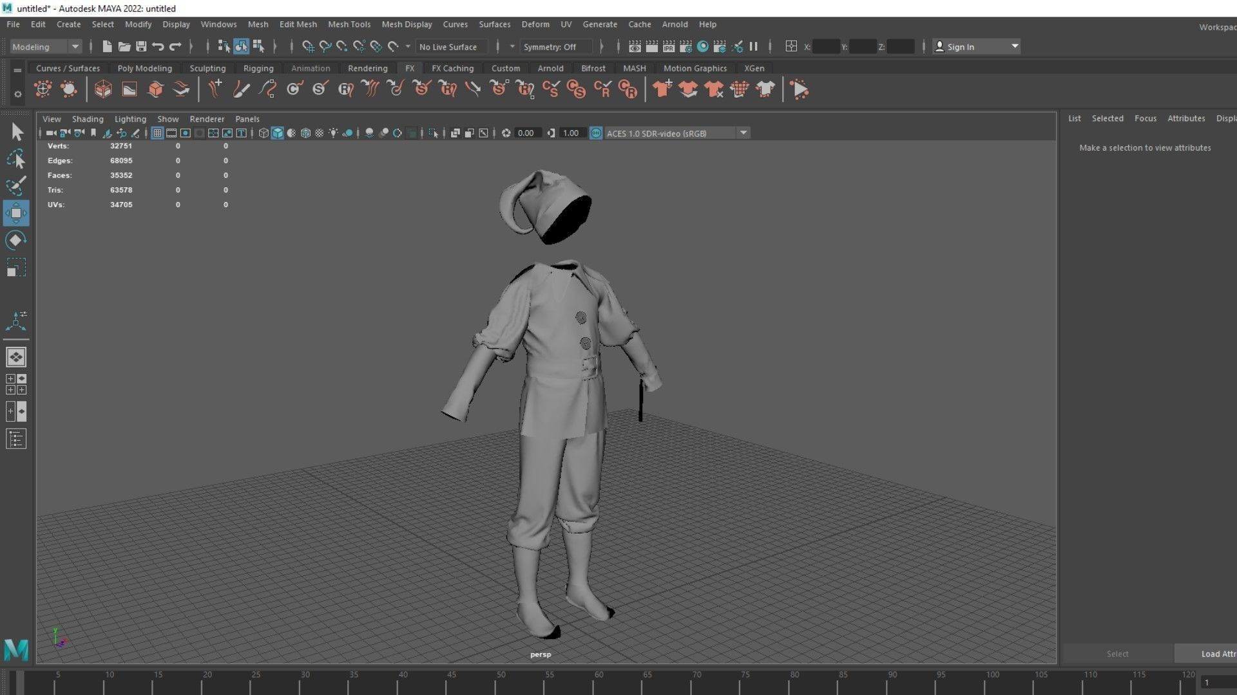This screenshot has width=1237, height=695.
Task: Click the New Scene icon
Action: (x=107, y=46)
